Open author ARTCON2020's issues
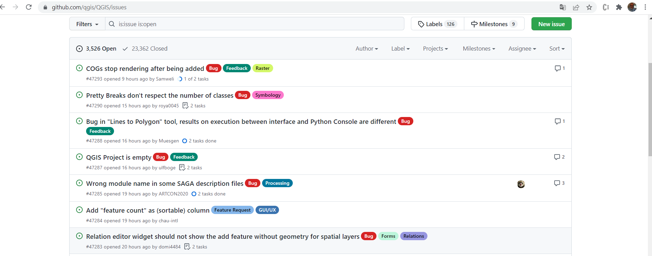Viewport: 652px width, 256px height. [x=173, y=194]
